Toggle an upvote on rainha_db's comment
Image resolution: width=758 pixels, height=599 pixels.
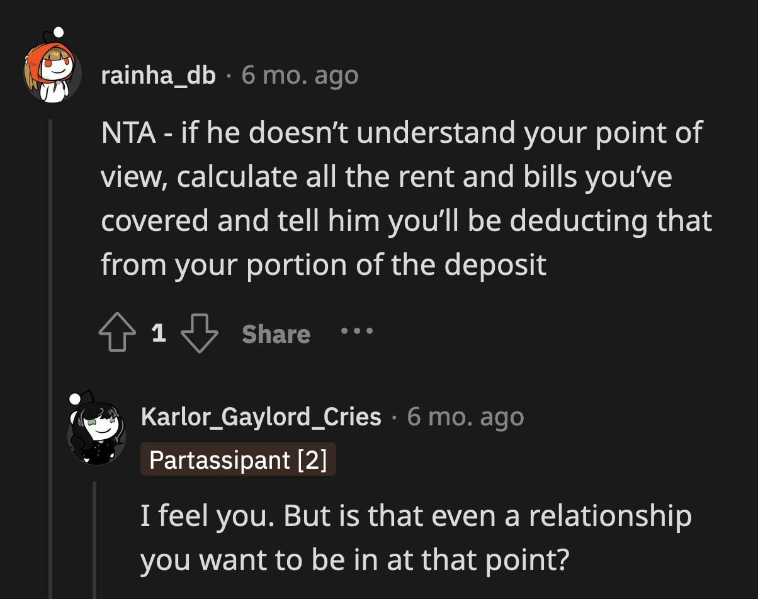click(116, 332)
